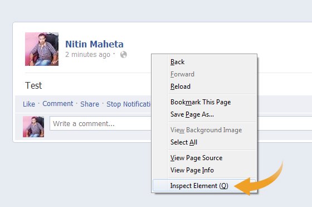This screenshot has height=207, width=312.
Task: Click the Comment link under the post
Action: coord(58,104)
